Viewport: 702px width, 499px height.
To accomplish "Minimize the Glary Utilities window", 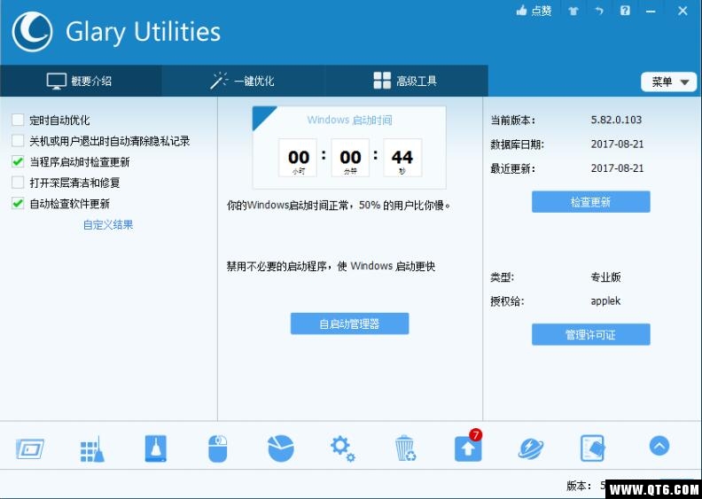I will point(651,12).
